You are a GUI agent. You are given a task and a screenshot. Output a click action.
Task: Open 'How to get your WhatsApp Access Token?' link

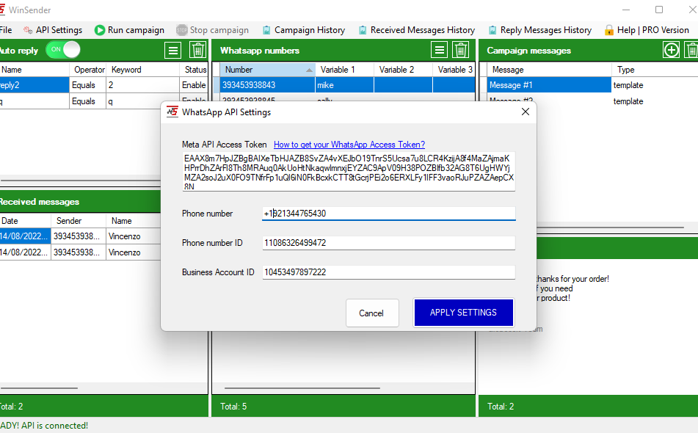349,144
